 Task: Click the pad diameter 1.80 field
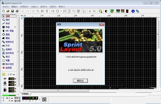(12, 82)
